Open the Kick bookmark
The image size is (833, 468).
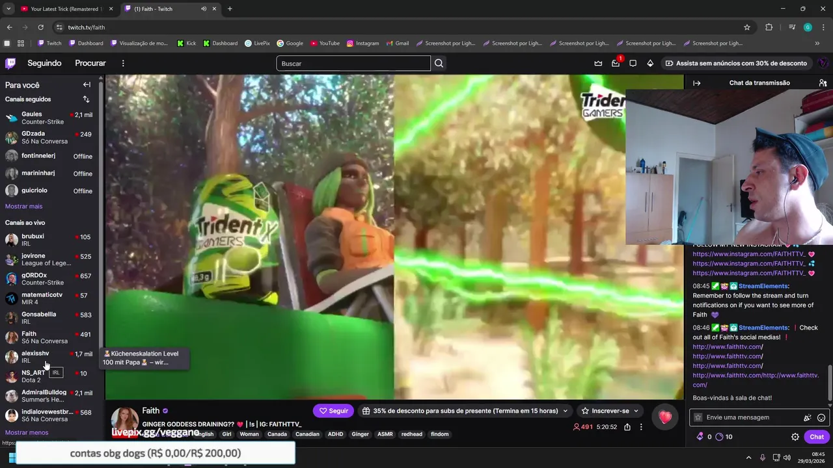186,44
